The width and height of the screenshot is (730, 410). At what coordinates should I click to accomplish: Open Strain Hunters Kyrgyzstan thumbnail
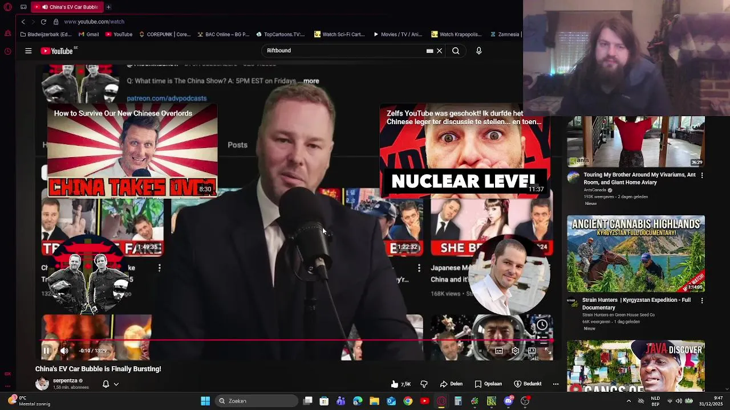[x=636, y=253]
